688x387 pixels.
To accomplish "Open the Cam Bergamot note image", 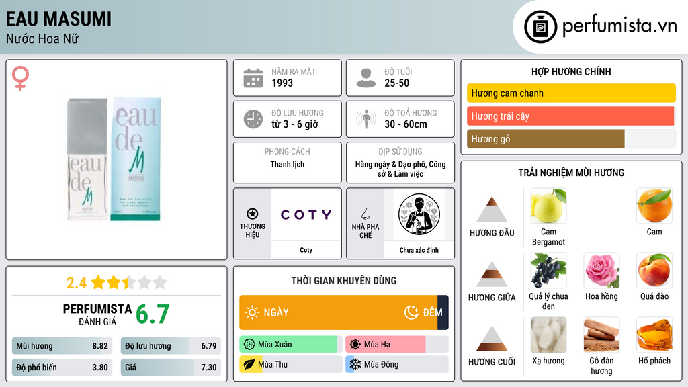I will point(548,206).
